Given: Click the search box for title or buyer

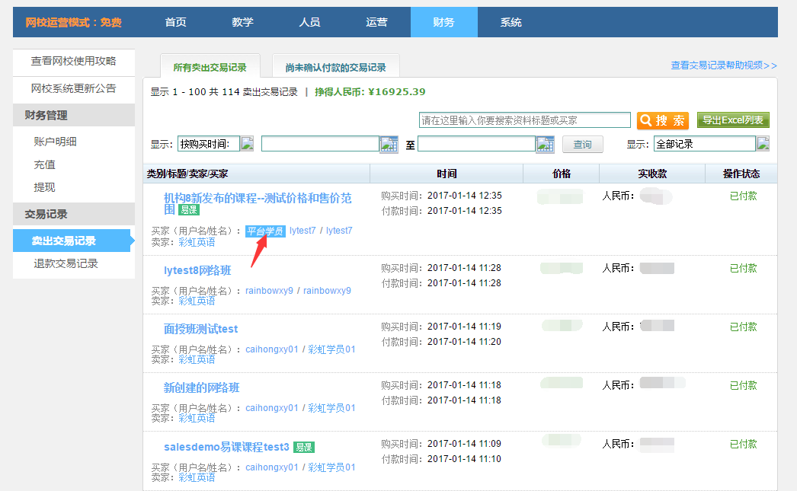Looking at the screenshot, I should pos(525,120).
